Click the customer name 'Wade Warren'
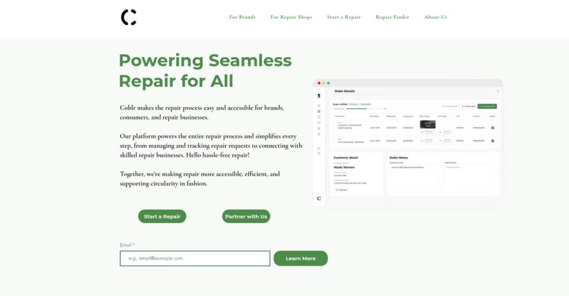Screen dimensions: 569x296 tap(343, 167)
